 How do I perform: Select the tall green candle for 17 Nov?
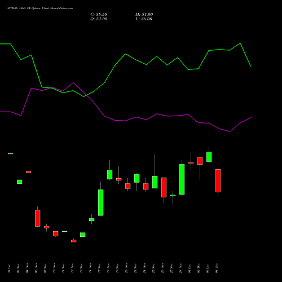(101, 202)
